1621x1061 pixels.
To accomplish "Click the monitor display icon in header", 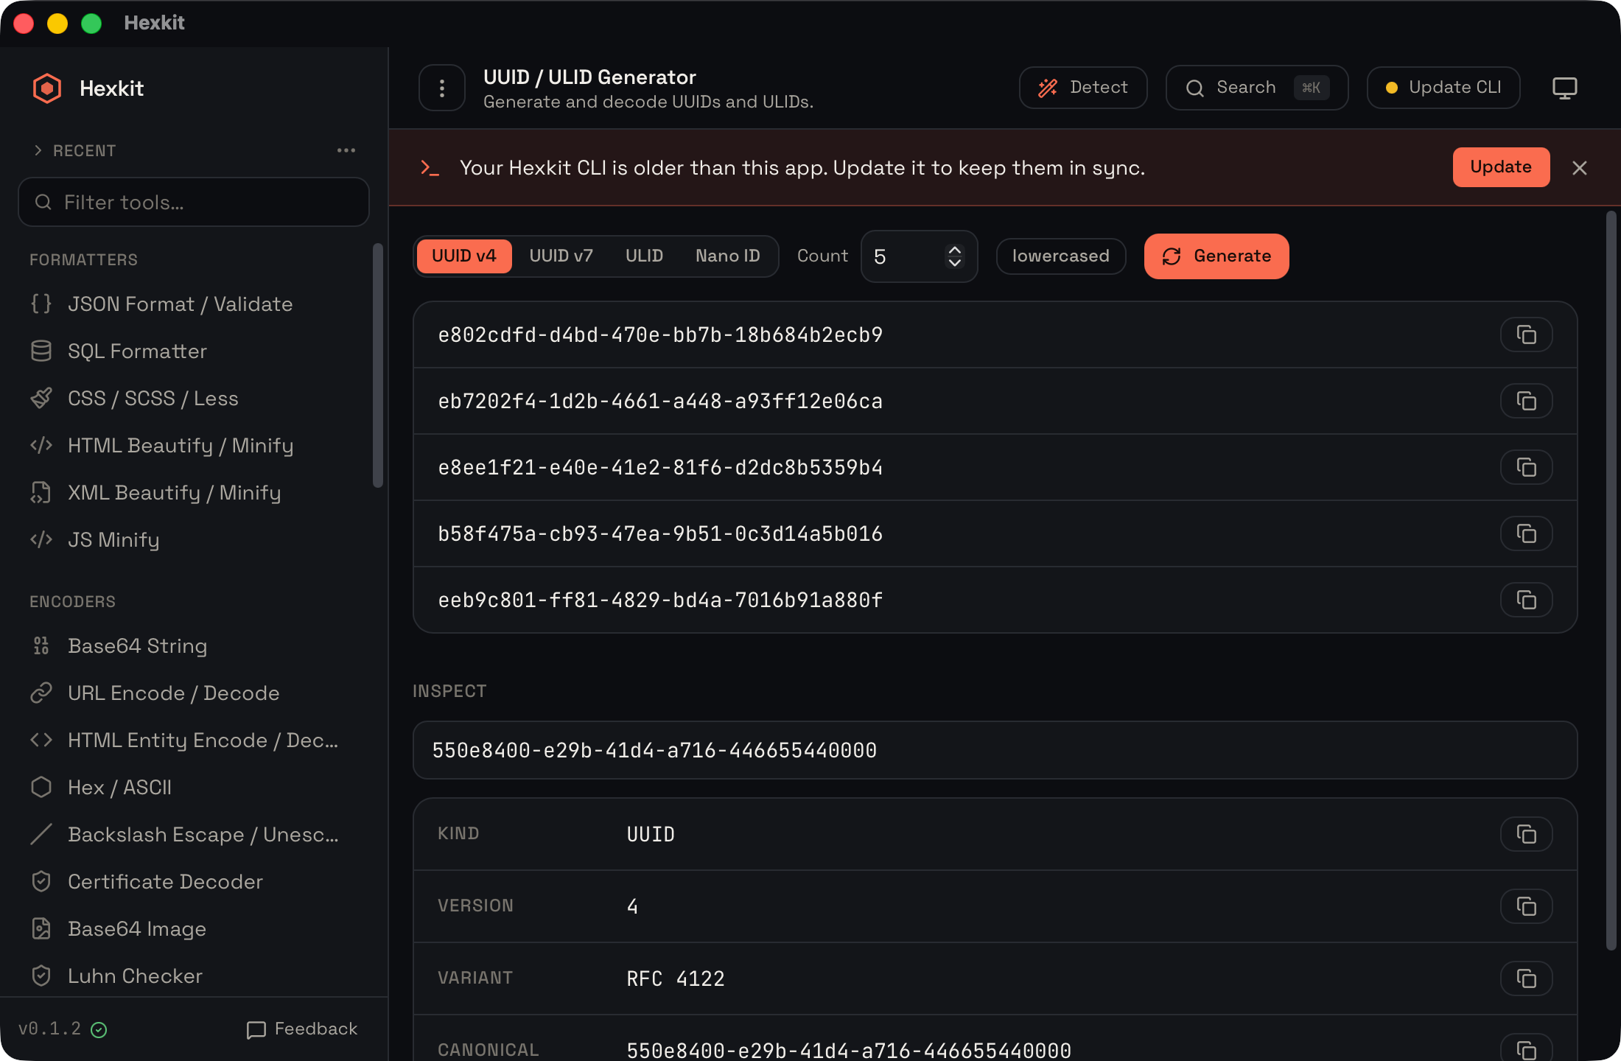I will (1564, 88).
